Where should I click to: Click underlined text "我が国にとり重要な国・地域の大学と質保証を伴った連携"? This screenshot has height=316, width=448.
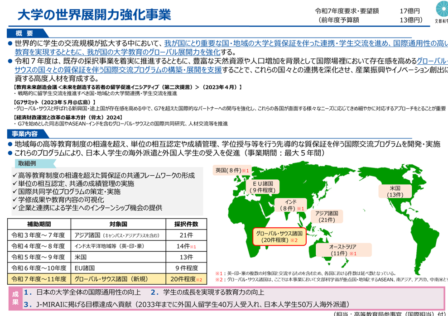point(250,43)
